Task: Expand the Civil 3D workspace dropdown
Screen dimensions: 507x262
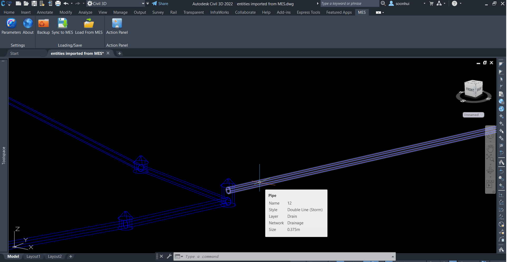Action: pyautogui.click(x=143, y=3)
